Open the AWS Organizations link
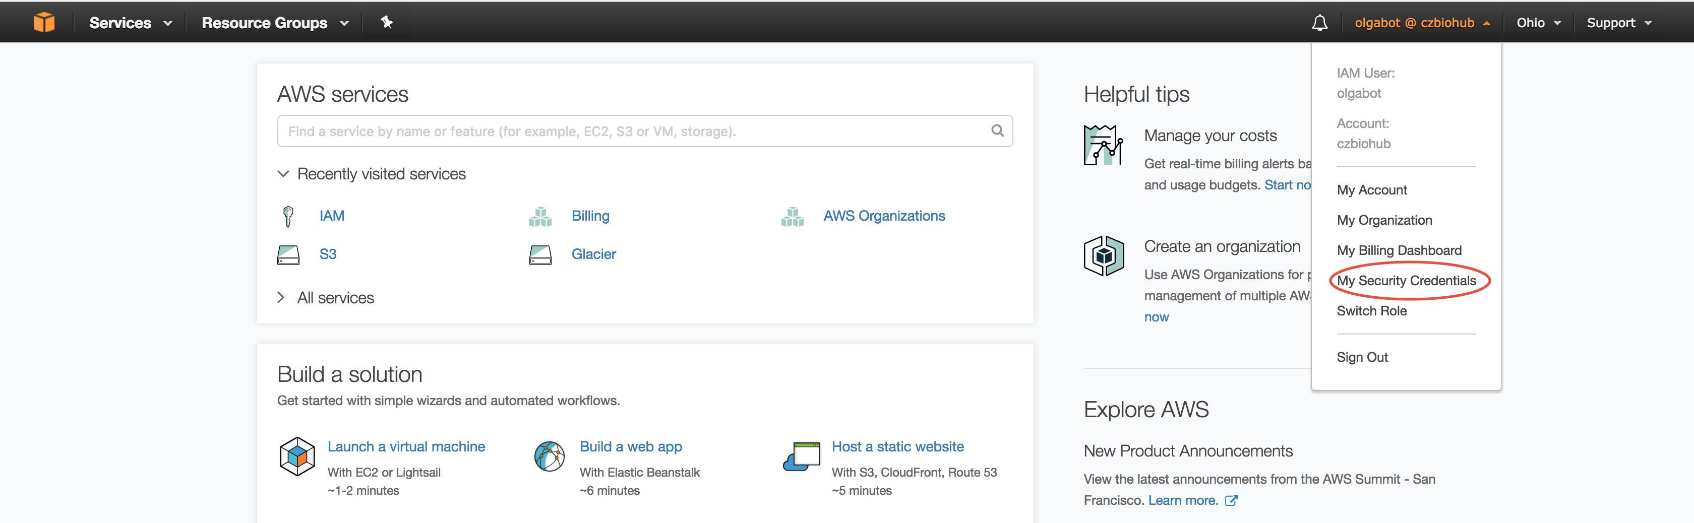 [883, 216]
